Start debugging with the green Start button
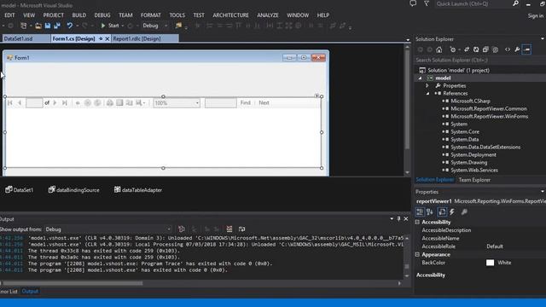Image resolution: width=546 pixels, height=307 pixels. click(110, 26)
